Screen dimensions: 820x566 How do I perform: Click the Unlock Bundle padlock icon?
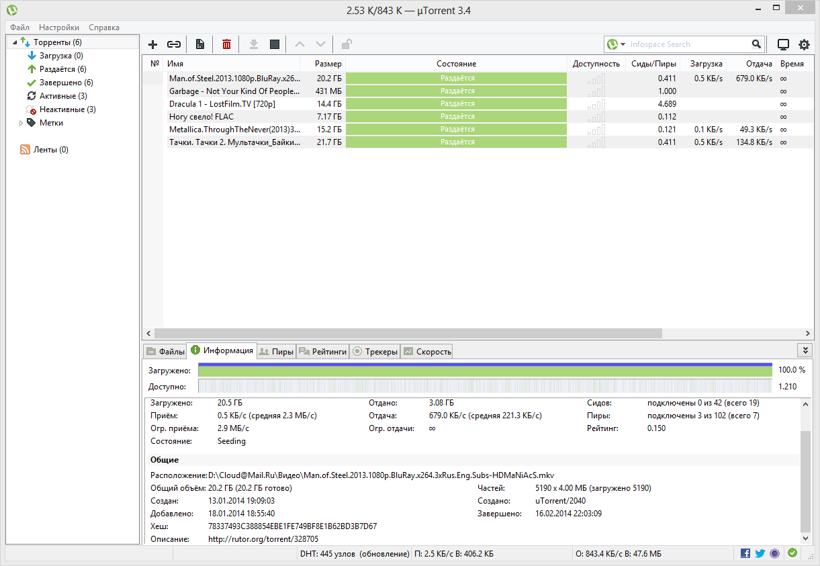(x=347, y=44)
